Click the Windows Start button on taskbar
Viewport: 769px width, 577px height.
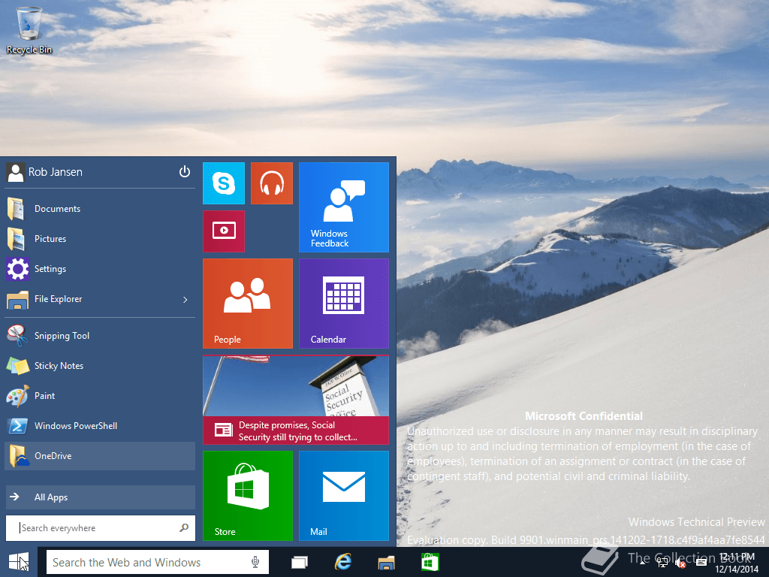[x=19, y=562]
